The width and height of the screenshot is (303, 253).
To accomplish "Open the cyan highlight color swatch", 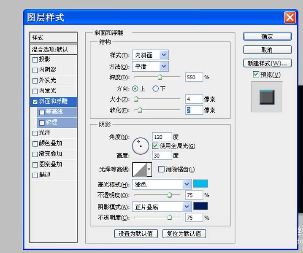I will click(x=200, y=183).
